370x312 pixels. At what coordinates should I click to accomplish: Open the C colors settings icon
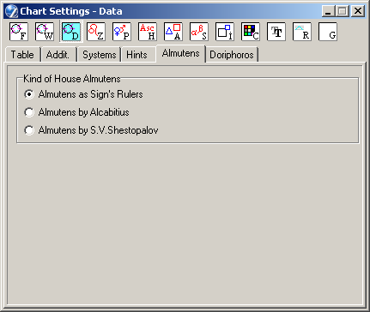pyautogui.click(x=251, y=32)
